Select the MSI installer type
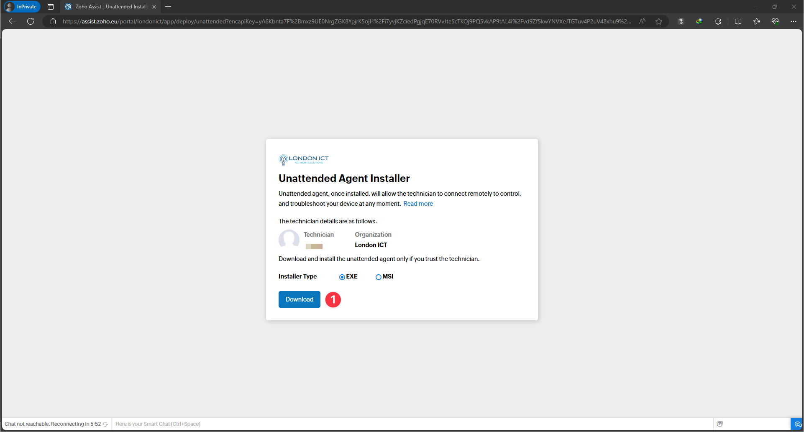Screen dimensions: 804x432 378,277
